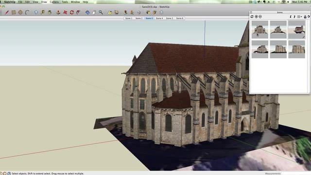Open Scenes panel flyout arrow menu
Image resolution: width=311 pixels, height=175 pixels.
coord(309,17)
